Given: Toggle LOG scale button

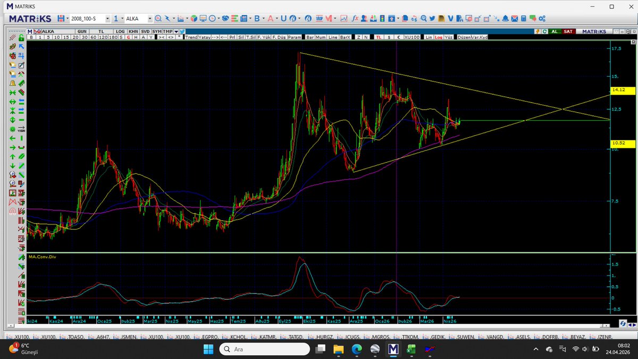Looking at the screenshot, I should click(120, 31).
